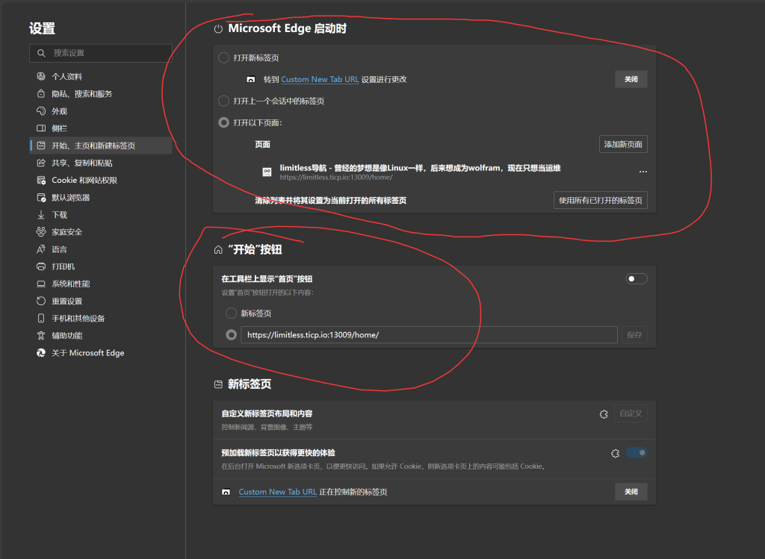Click the share icon beside 共享、复制和粘贴
This screenshot has height=559, width=765.
pyautogui.click(x=41, y=163)
